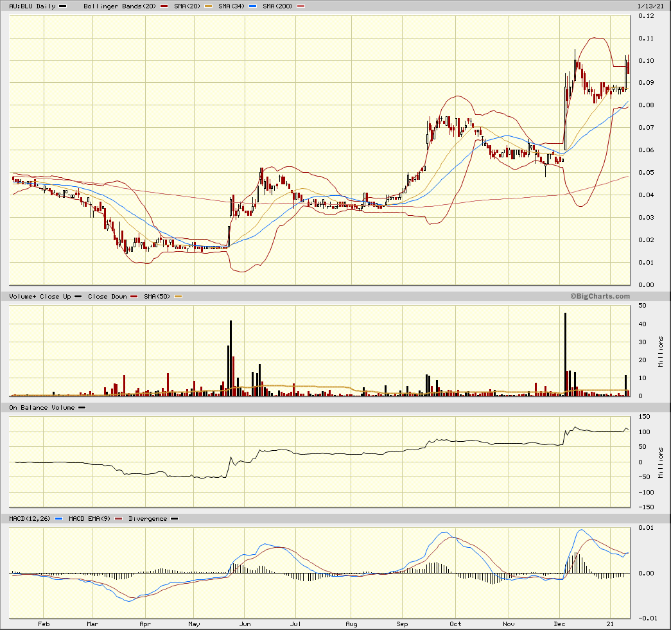Click the Sep month label on time axis
The width and height of the screenshot is (671, 630).
coord(402,624)
